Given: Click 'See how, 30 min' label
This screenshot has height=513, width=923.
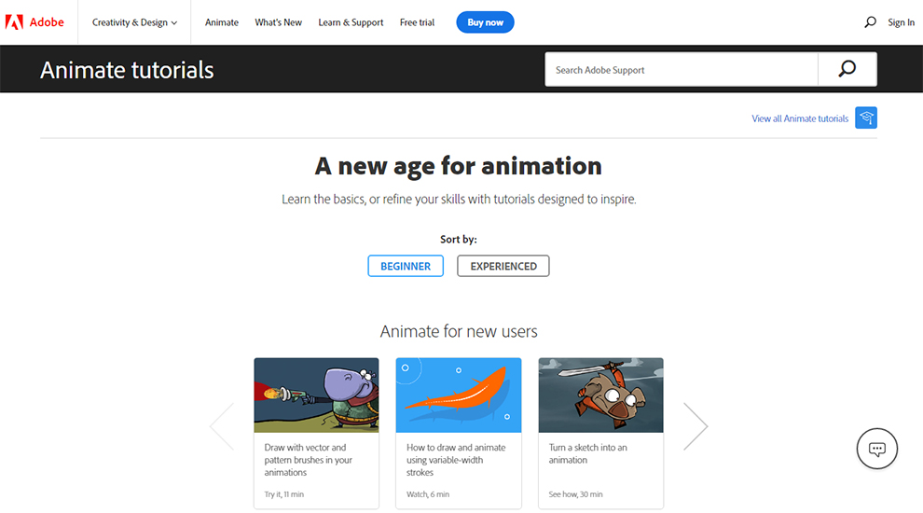Looking at the screenshot, I should pos(575,494).
